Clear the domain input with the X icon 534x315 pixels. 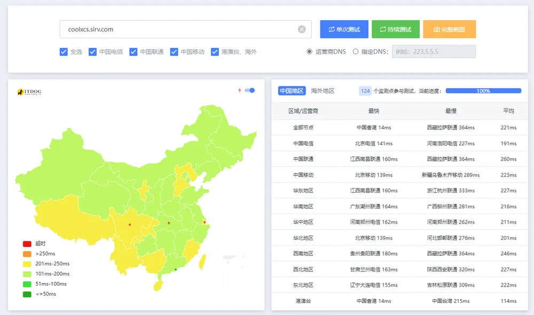coord(302,29)
